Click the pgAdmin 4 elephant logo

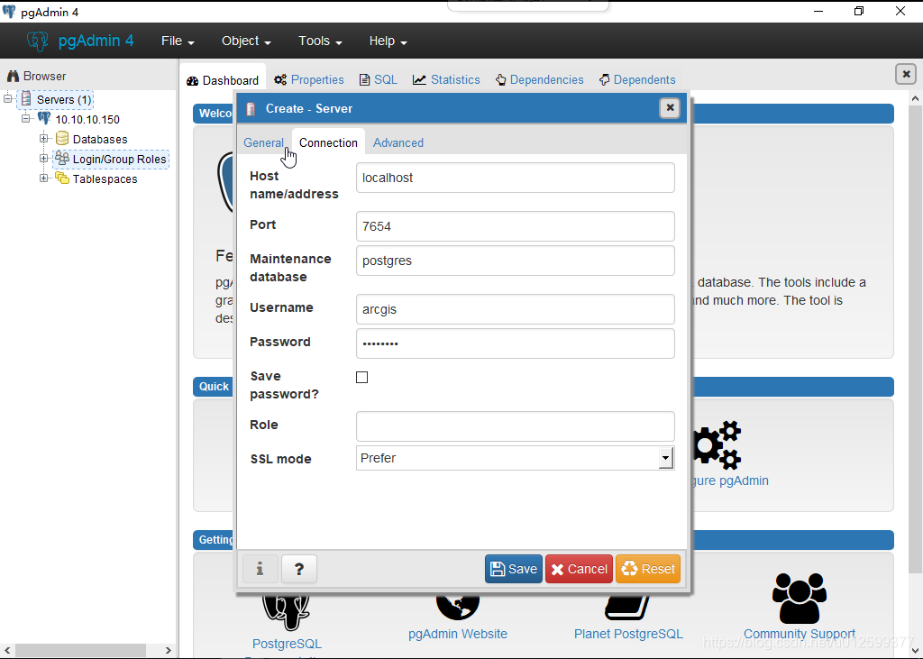pos(38,41)
